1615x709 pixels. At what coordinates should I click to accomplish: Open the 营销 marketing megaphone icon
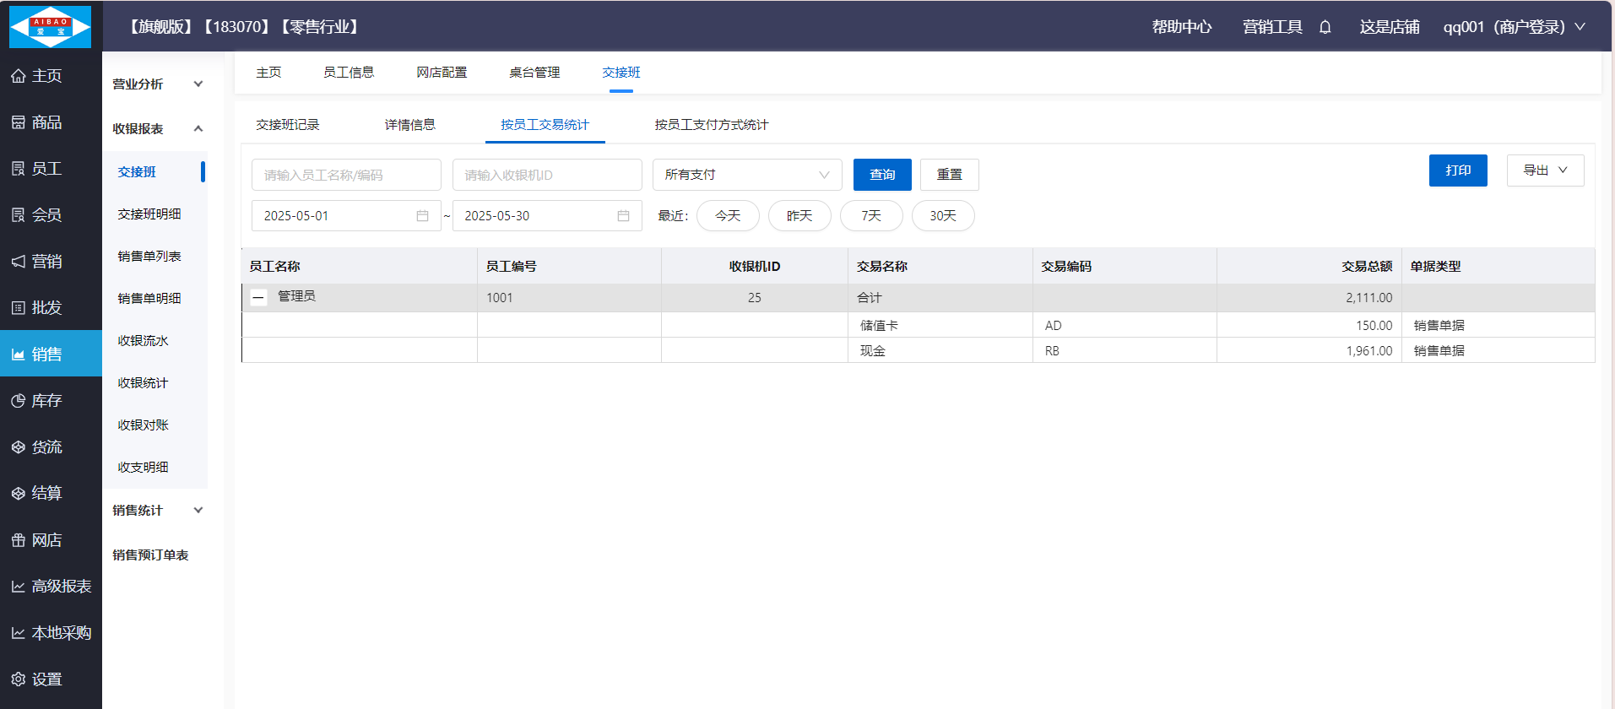click(19, 262)
